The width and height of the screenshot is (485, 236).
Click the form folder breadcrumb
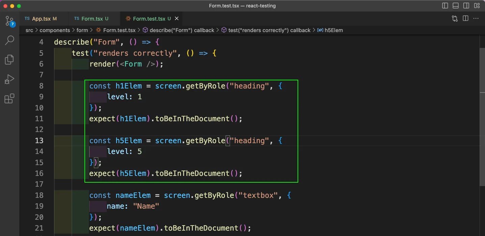[82, 30]
